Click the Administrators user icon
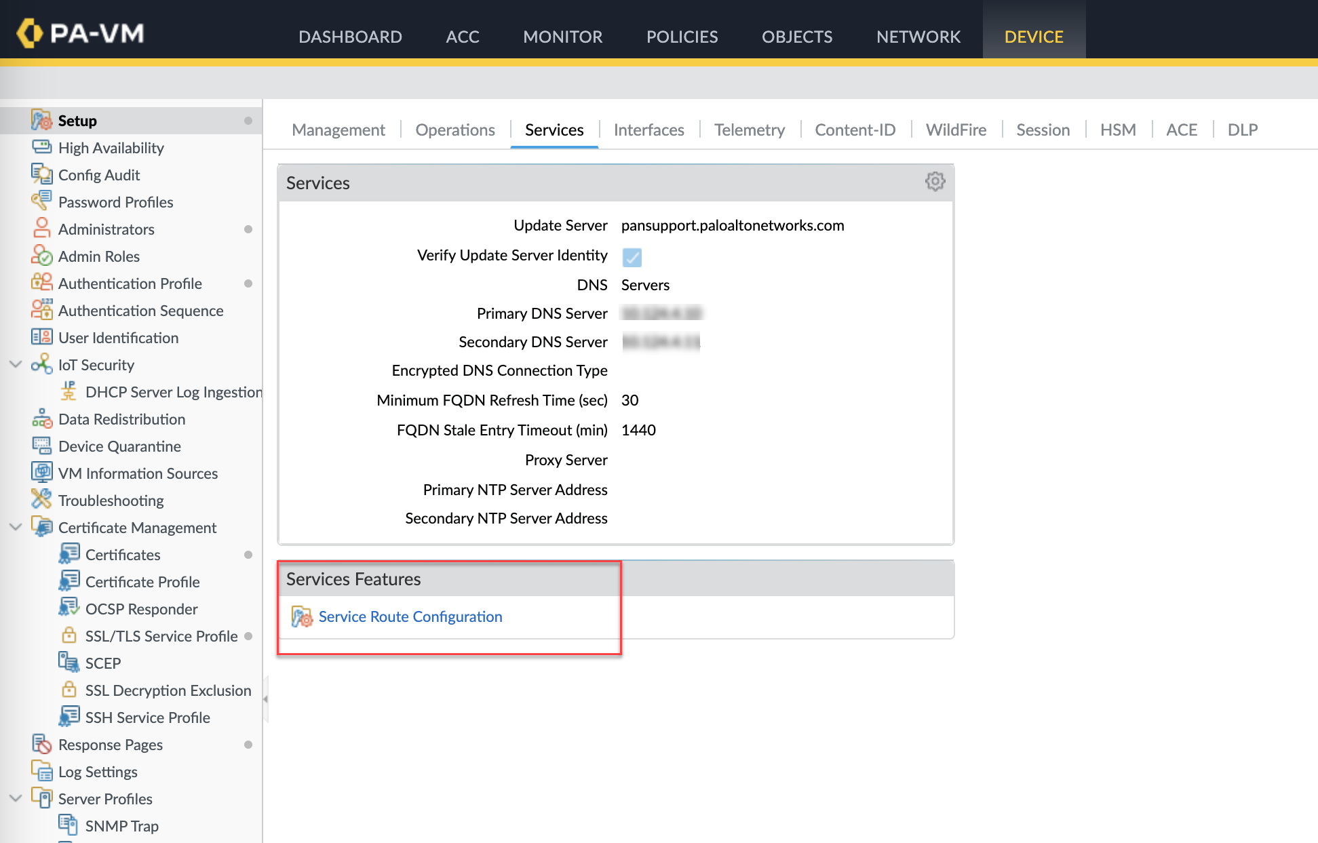 pyautogui.click(x=41, y=229)
